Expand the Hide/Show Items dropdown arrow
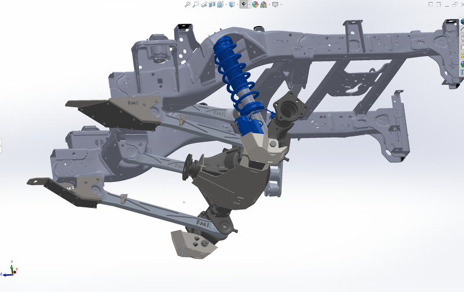This screenshot has width=464, height=292. click(249, 5)
